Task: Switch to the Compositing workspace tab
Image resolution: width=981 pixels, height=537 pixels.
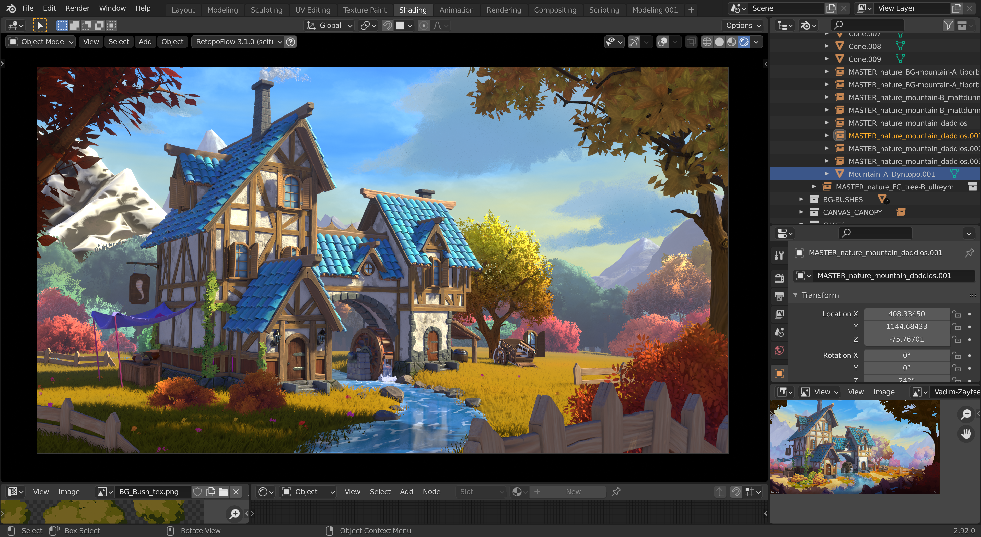Action: coord(555,10)
